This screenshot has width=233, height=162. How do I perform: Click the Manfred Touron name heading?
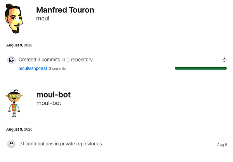click(65, 10)
